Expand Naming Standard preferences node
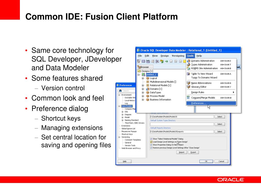The height and width of the screenshot is (196, 261). click(x=123, y=120)
